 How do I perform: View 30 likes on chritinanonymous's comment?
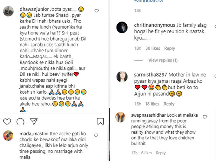[x=153, y=48]
